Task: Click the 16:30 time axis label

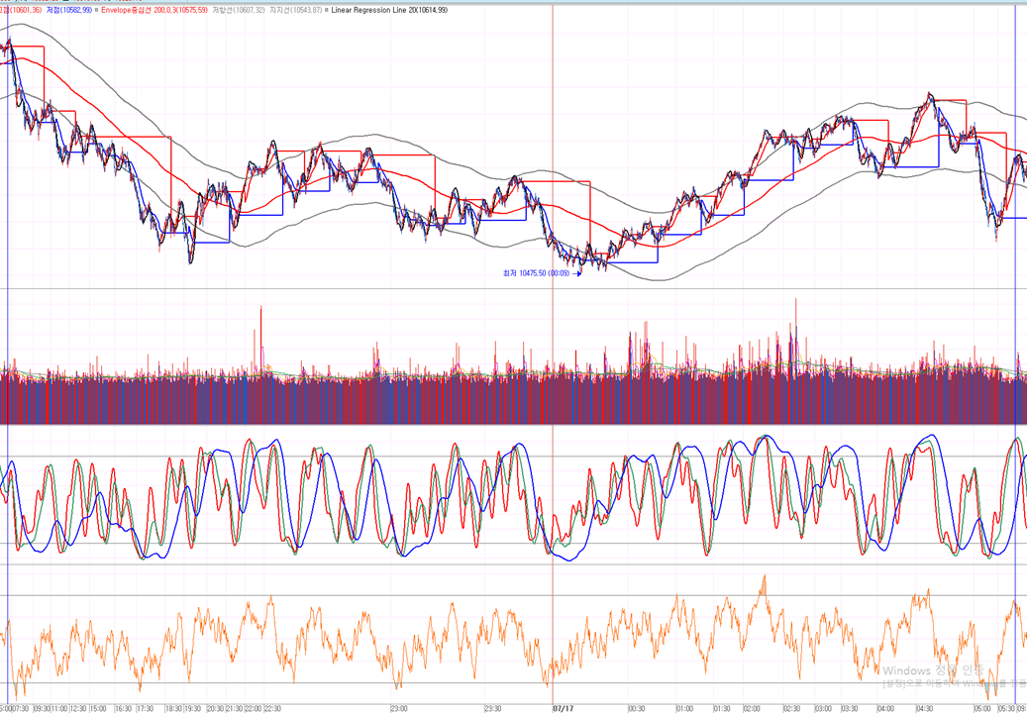Action: (x=123, y=708)
